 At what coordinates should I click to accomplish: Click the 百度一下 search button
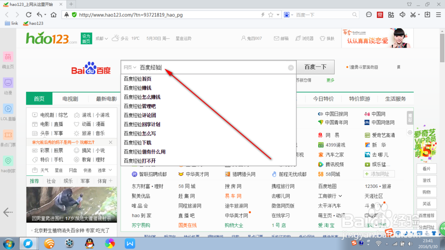tap(316, 67)
